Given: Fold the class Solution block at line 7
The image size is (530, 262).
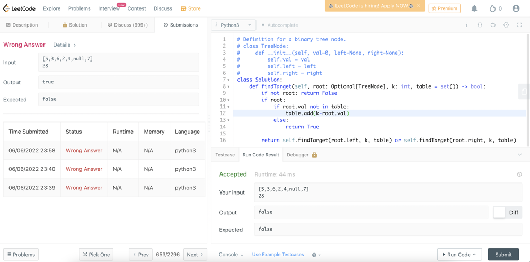Looking at the screenshot, I should 228,80.
